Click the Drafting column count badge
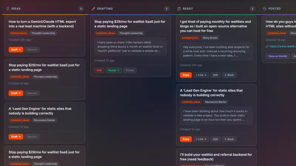Viewport: 296px width, 166px height. point(167,8)
